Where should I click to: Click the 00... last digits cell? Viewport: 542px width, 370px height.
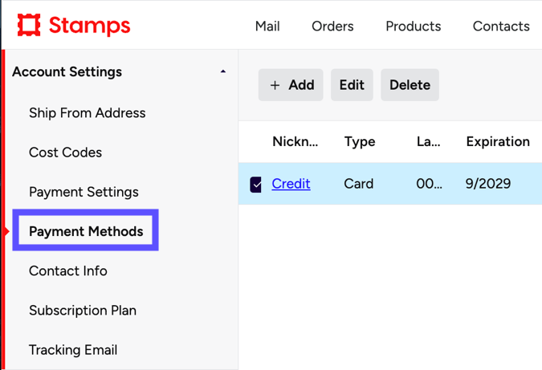pos(429,184)
